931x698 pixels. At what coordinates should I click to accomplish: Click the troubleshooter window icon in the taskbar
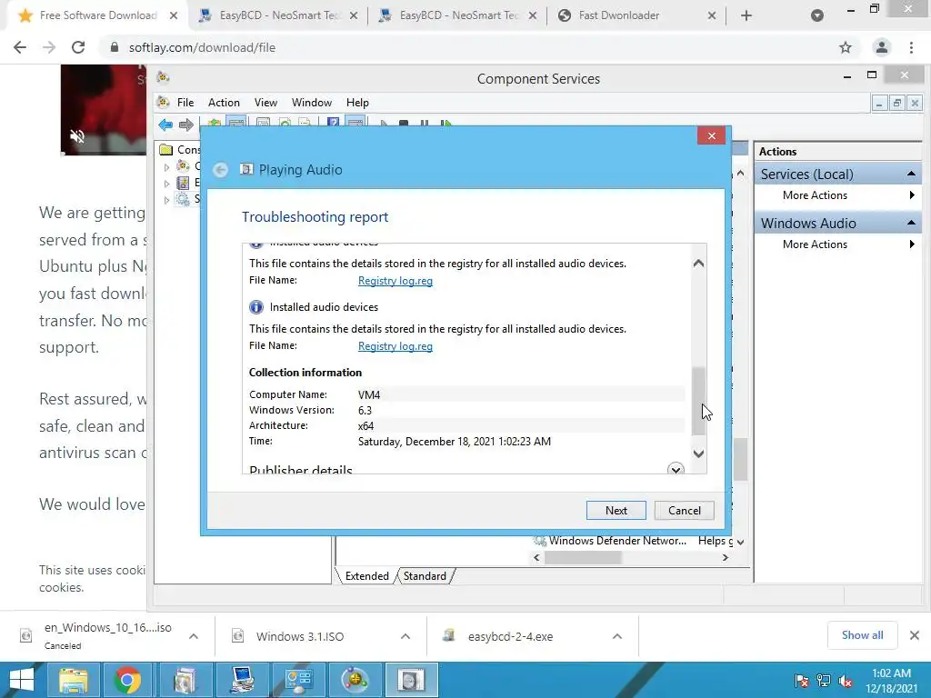click(411, 680)
